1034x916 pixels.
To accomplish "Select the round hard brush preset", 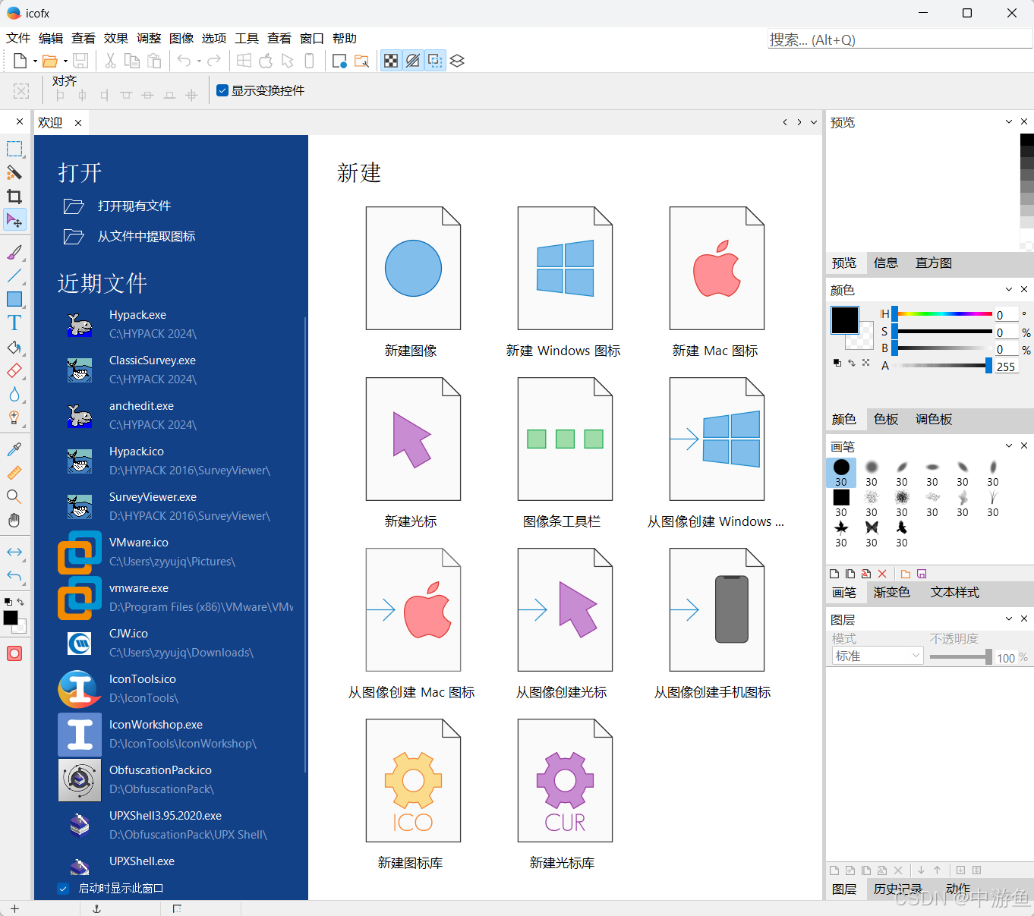I will click(841, 472).
